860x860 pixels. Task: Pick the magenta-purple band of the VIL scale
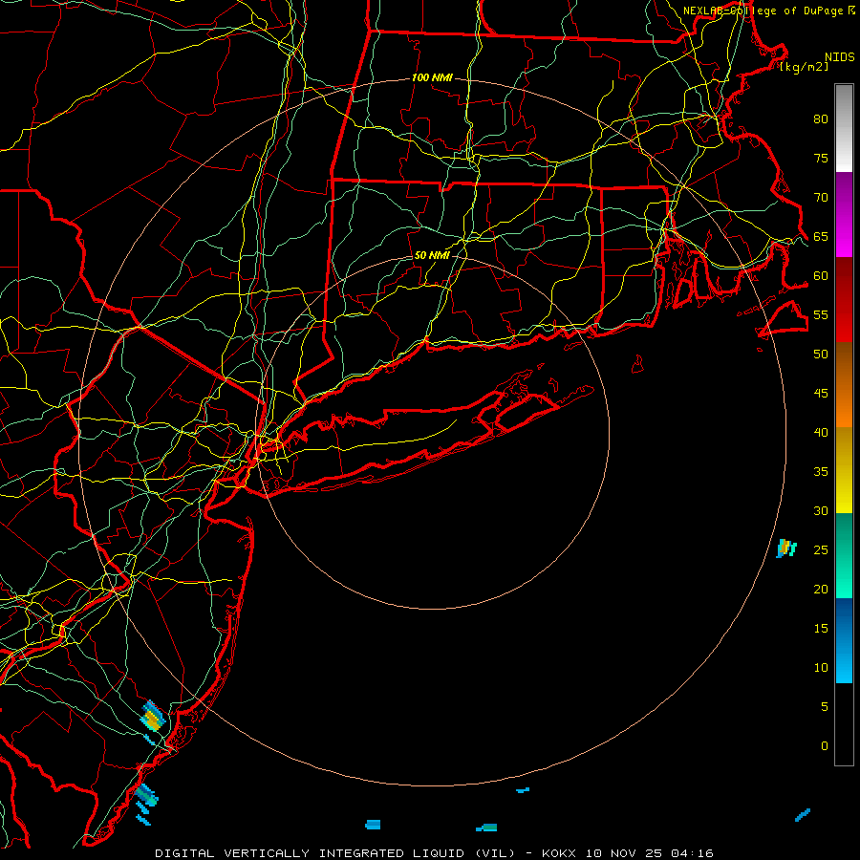[x=844, y=214]
